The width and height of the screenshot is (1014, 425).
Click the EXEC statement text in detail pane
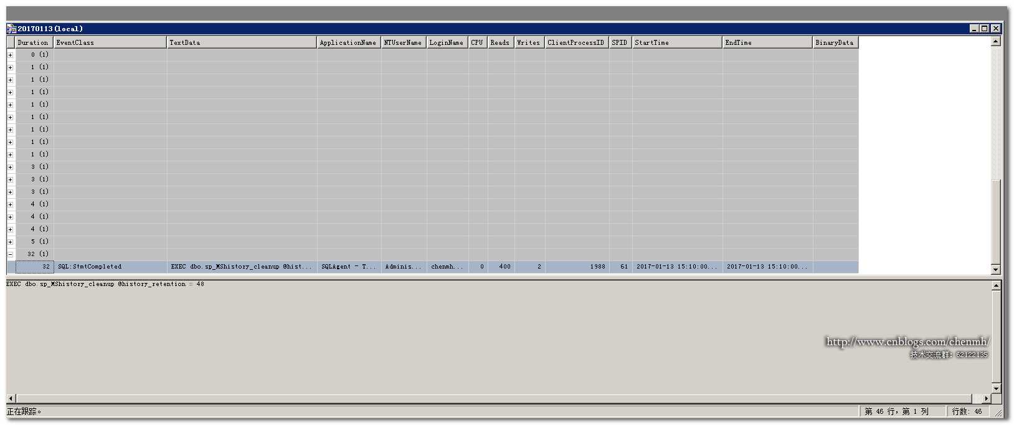pos(105,284)
